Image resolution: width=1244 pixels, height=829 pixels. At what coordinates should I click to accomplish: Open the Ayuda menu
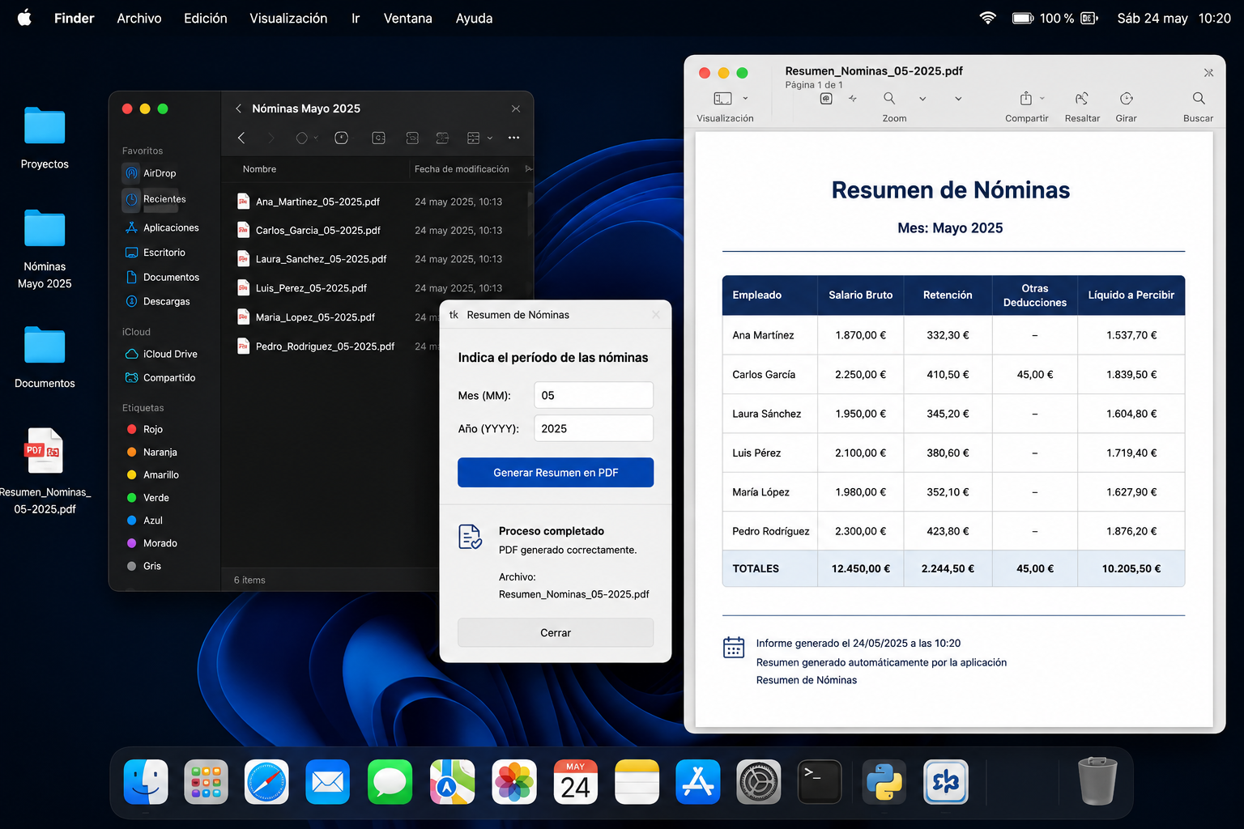[475, 18]
